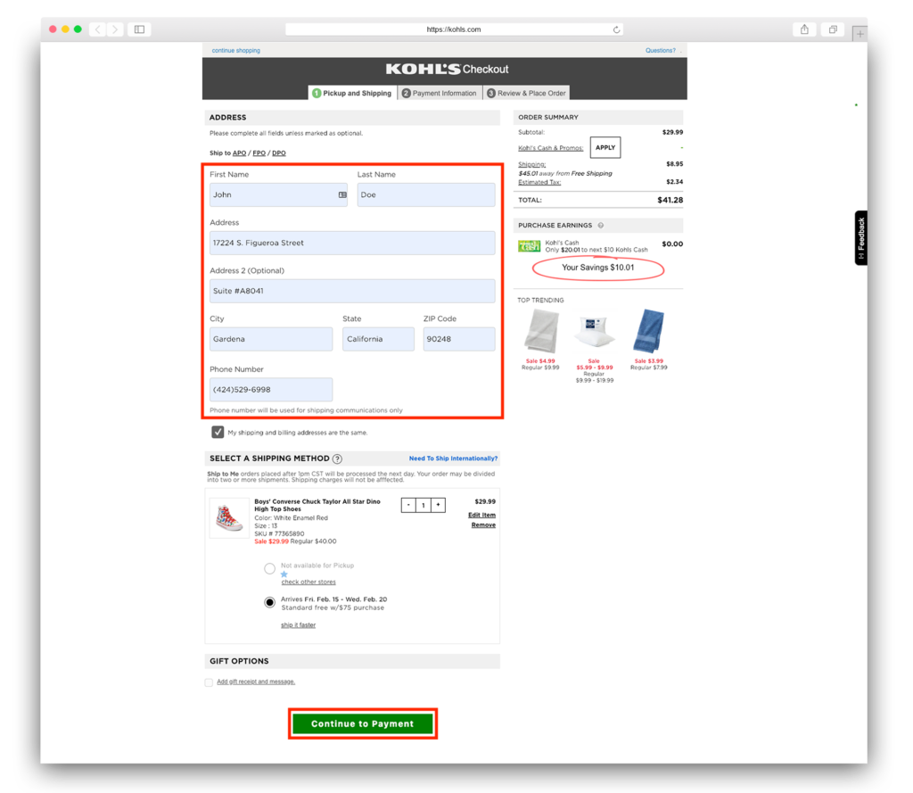
Task: Click the FPO shipping link
Action: pos(259,153)
